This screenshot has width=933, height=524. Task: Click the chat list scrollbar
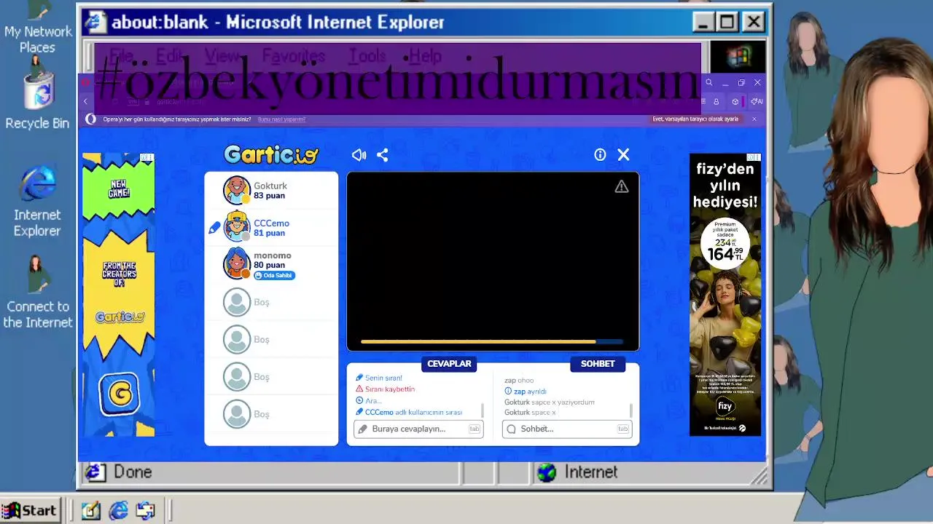tap(631, 410)
